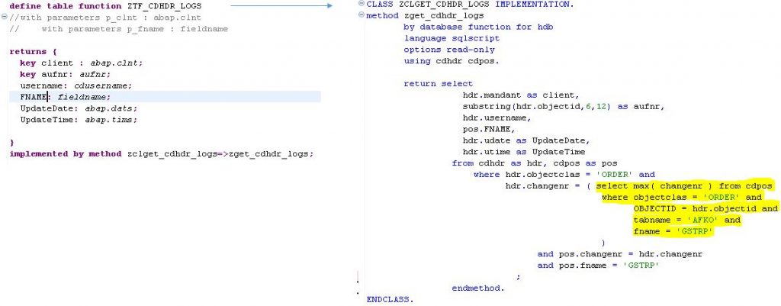Click the 'pos.FNAME,' line
Screen dimensions: 781x306
point(489,129)
